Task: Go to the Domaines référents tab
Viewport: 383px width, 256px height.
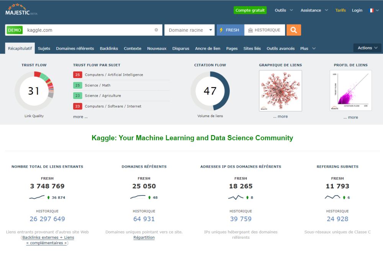Action: 75,48
